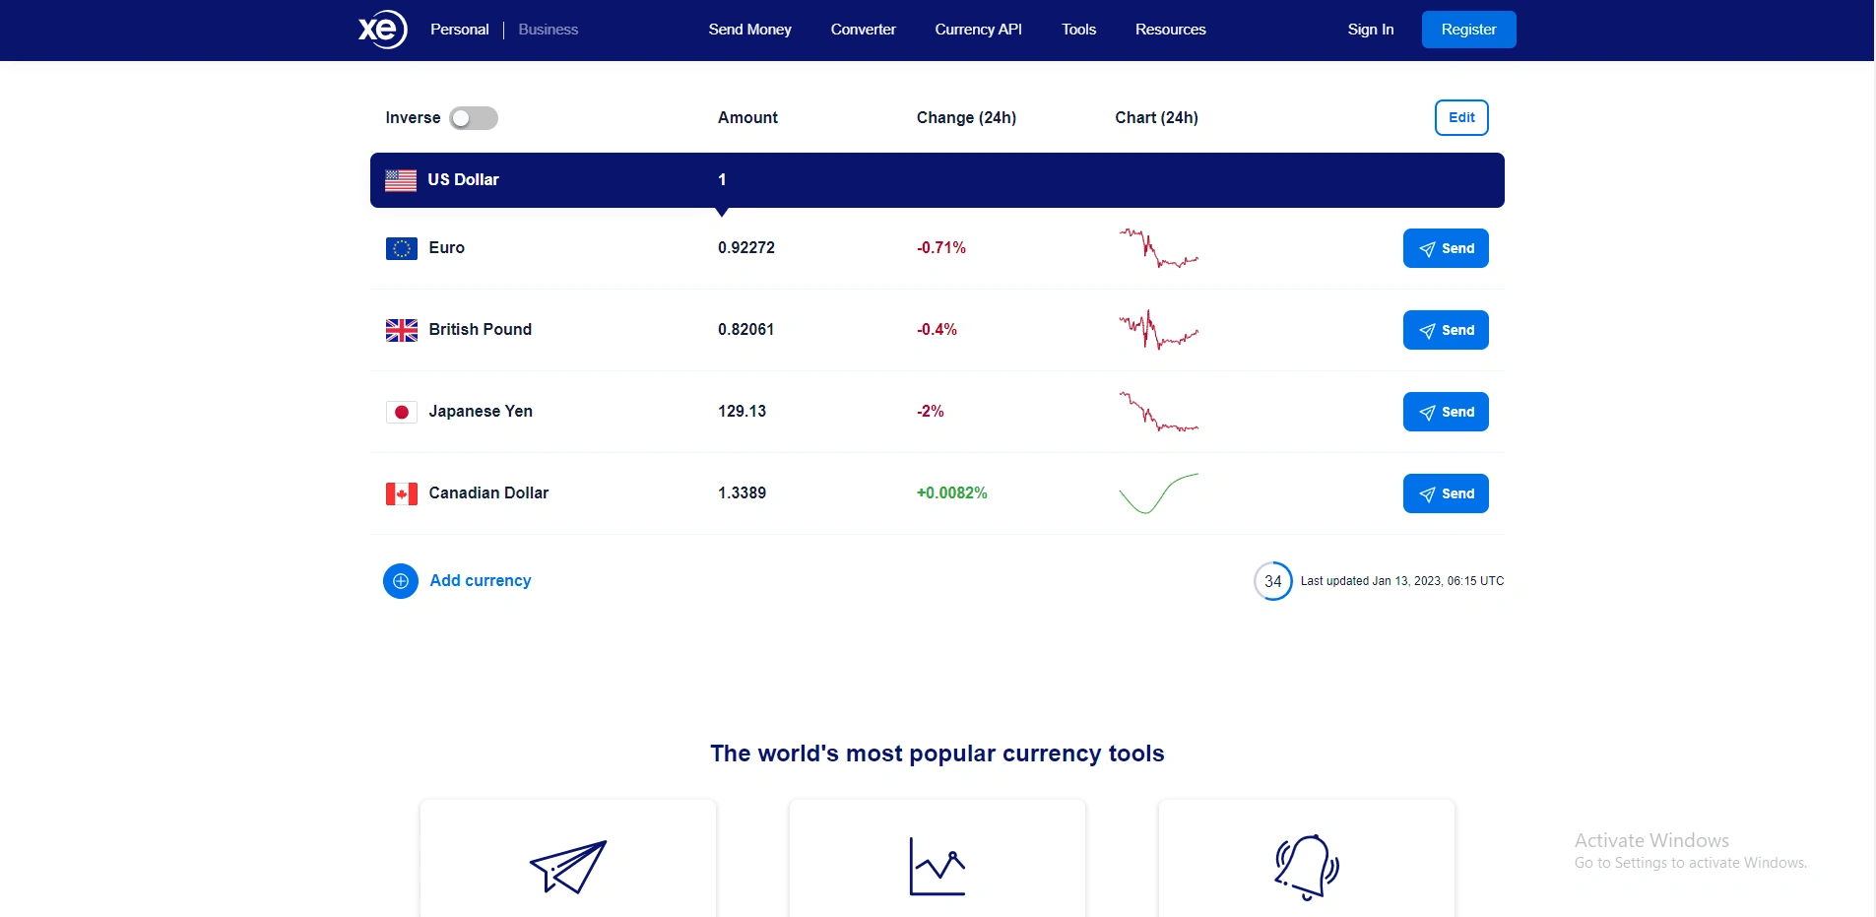Click the Canadian Dollar 24h chart sparkline
Screen dimensions: 1876x917
[x=1159, y=493]
